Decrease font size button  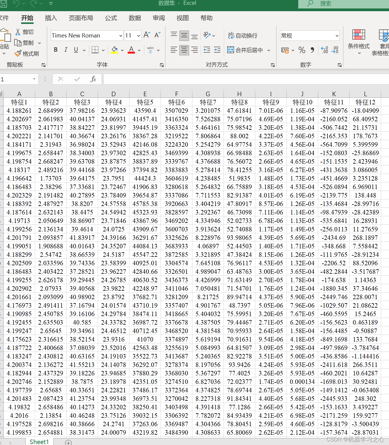tap(157, 35)
